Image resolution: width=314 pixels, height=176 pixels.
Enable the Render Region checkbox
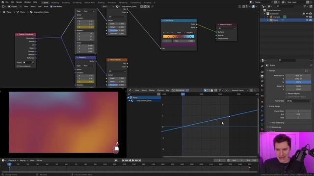[287, 93]
